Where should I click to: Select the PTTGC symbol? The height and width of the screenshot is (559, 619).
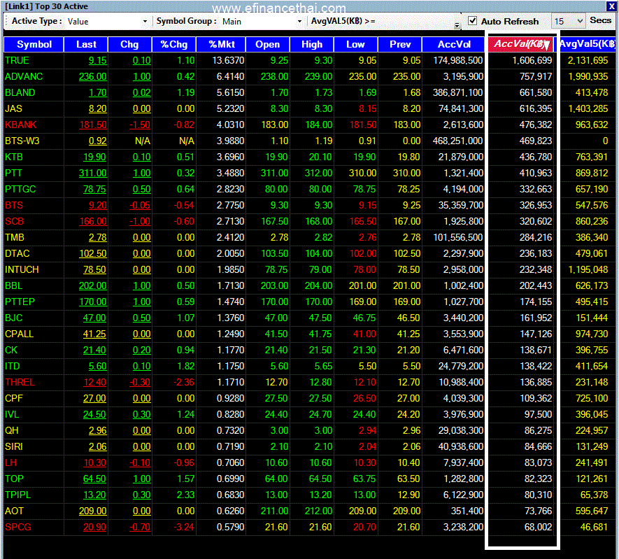click(x=20, y=189)
